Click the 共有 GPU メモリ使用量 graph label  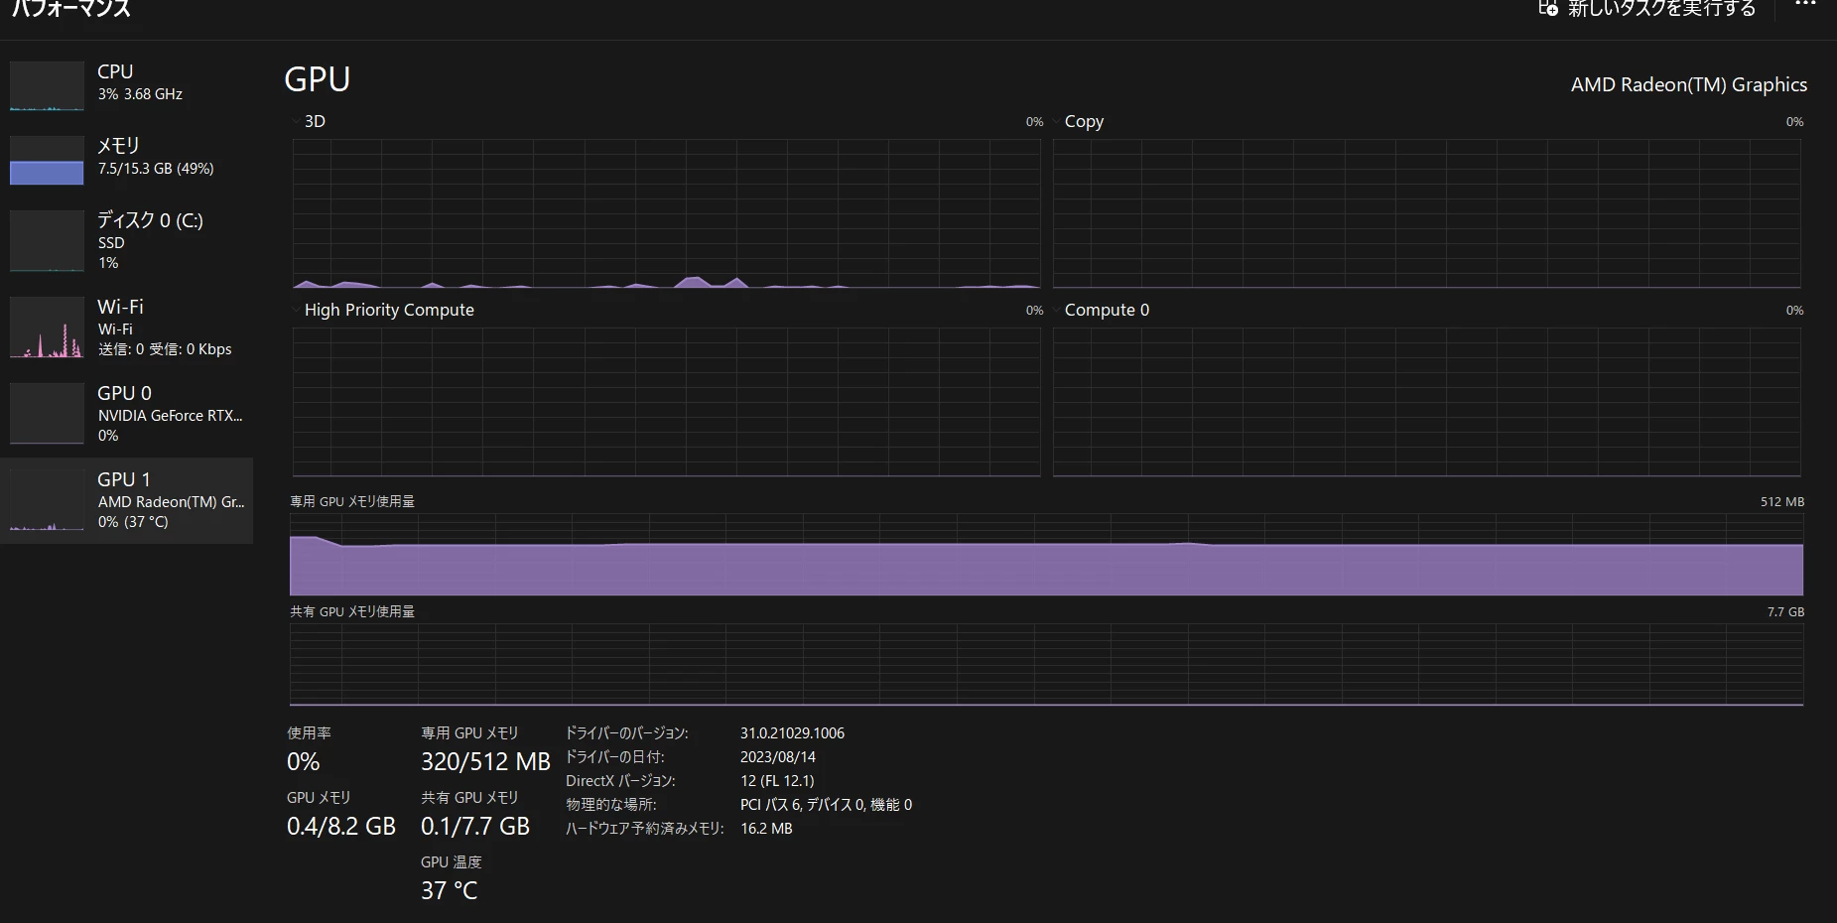click(352, 612)
